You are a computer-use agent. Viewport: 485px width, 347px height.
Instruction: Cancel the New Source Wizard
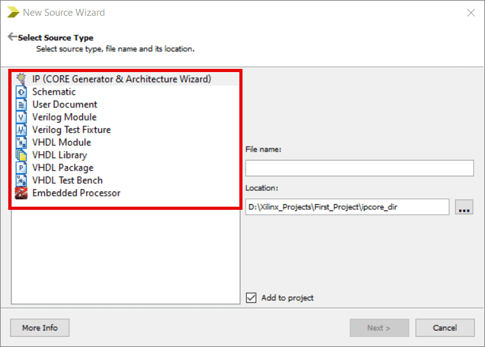(x=444, y=327)
